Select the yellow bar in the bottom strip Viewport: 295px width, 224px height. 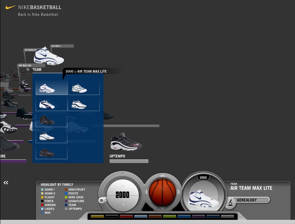point(97,216)
